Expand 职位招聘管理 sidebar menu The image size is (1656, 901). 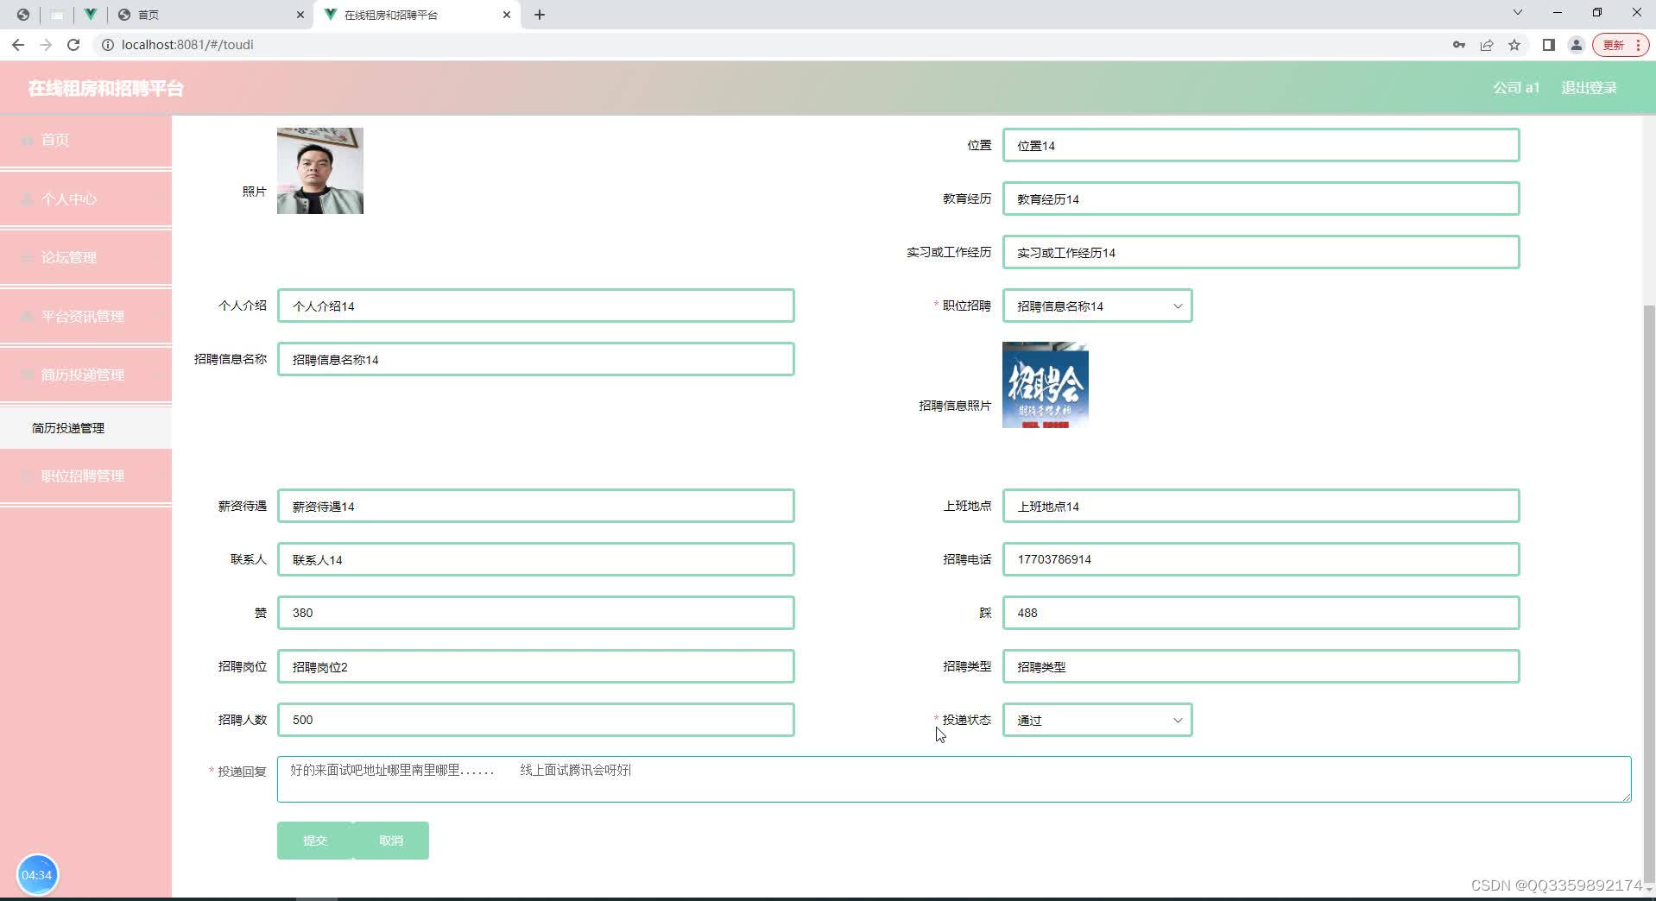(x=85, y=476)
